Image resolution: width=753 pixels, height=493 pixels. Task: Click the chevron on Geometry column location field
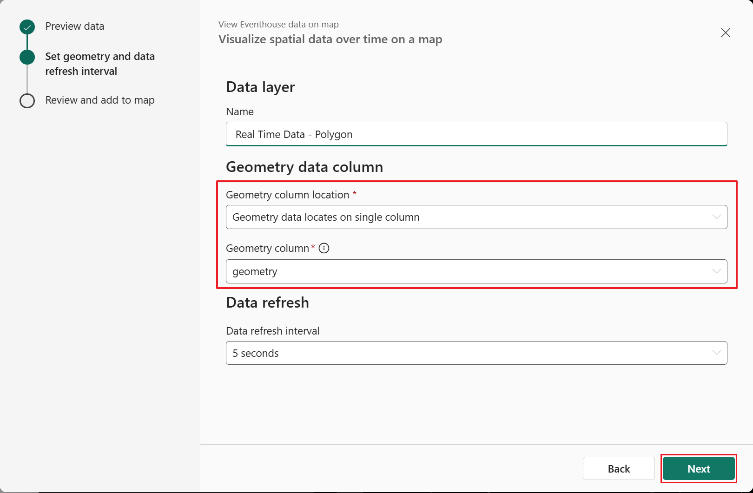coord(717,217)
